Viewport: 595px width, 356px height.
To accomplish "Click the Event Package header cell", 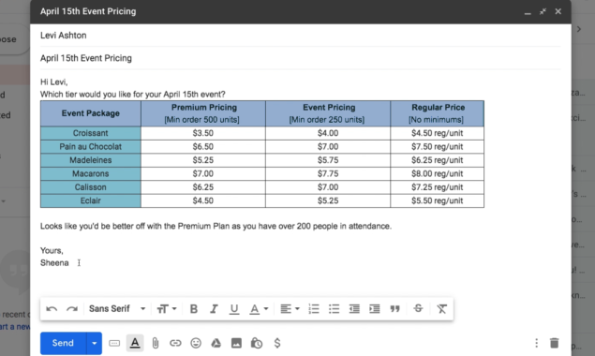I will point(91,113).
